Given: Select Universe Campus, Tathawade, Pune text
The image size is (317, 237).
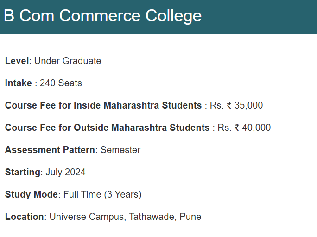Looking at the screenshot, I should coord(125,217).
